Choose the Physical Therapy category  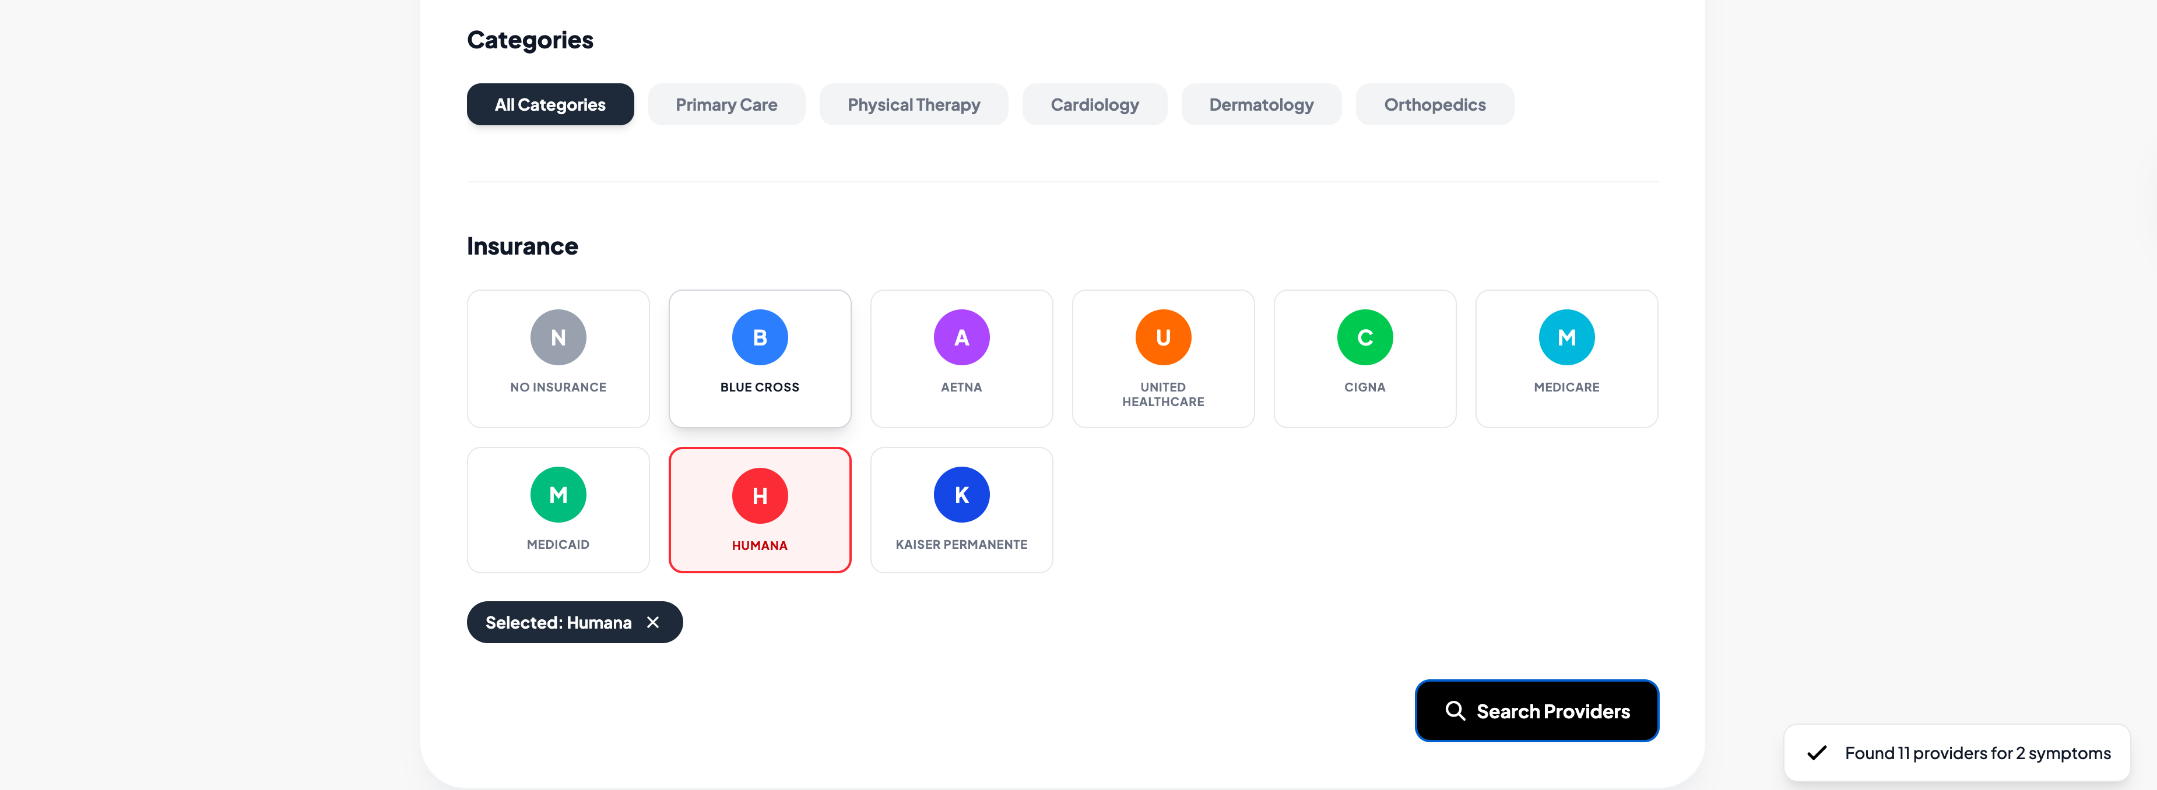pos(913,105)
